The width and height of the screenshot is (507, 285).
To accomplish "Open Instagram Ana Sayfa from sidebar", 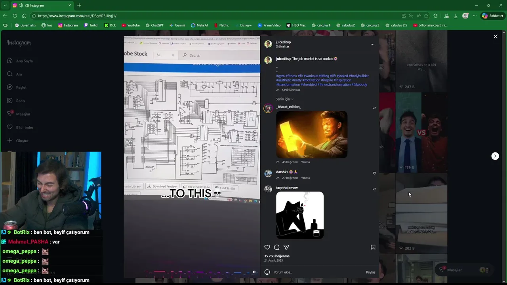I will pyautogui.click(x=20, y=61).
